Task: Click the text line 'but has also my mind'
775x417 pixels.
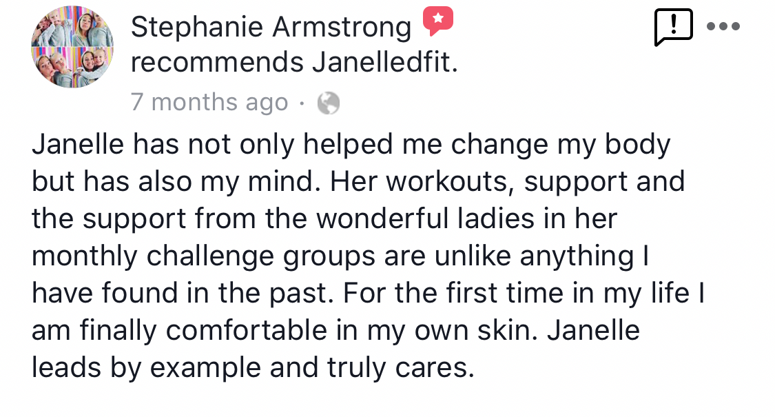Action: click(x=358, y=181)
